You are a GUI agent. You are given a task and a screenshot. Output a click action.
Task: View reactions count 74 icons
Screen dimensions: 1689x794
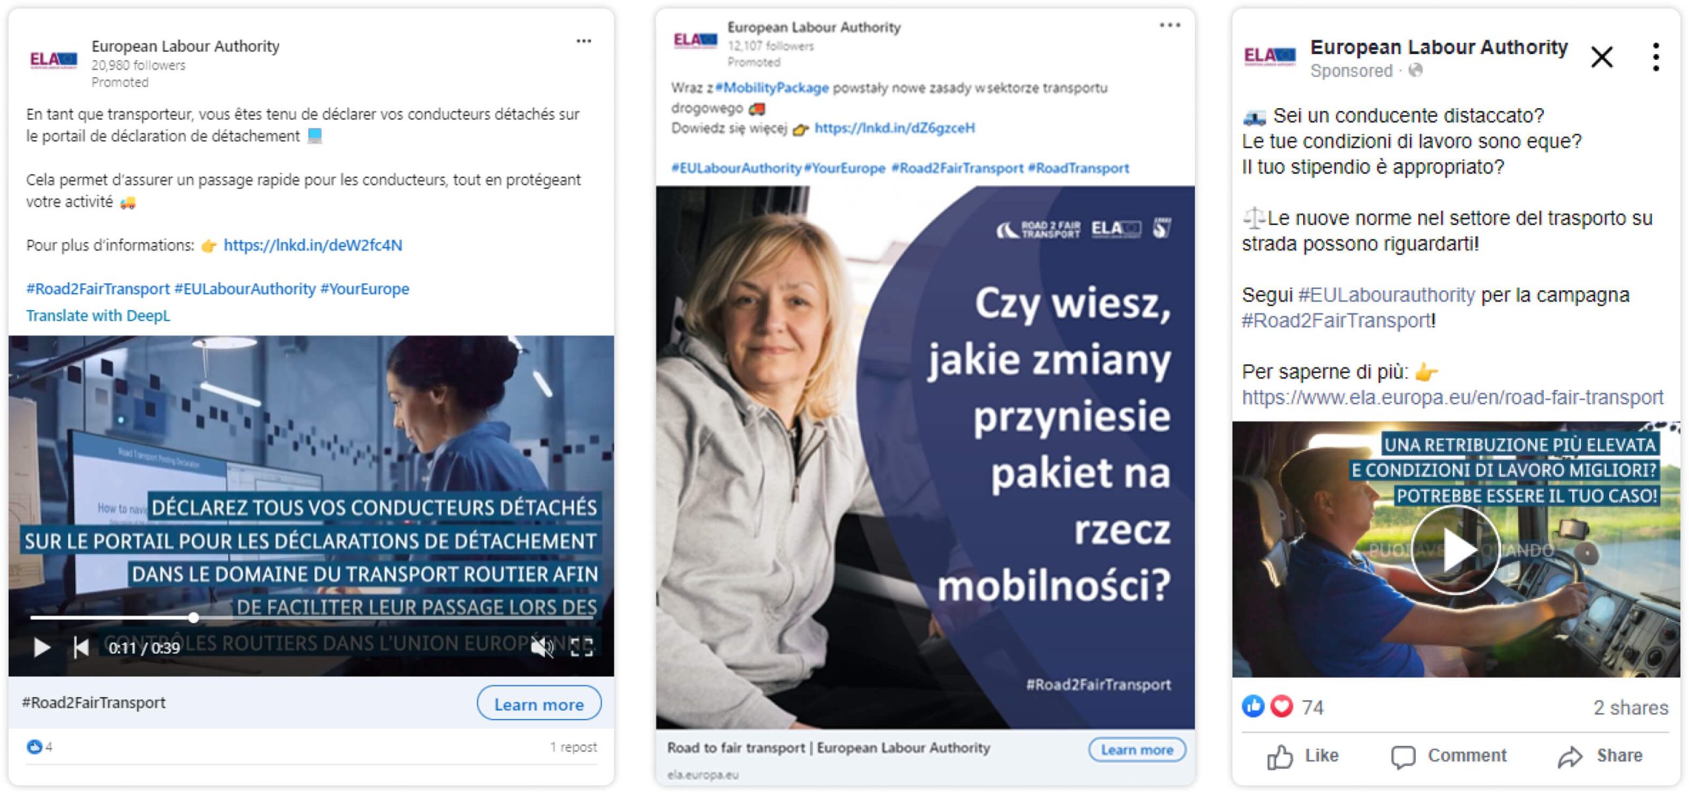(1283, 707)
